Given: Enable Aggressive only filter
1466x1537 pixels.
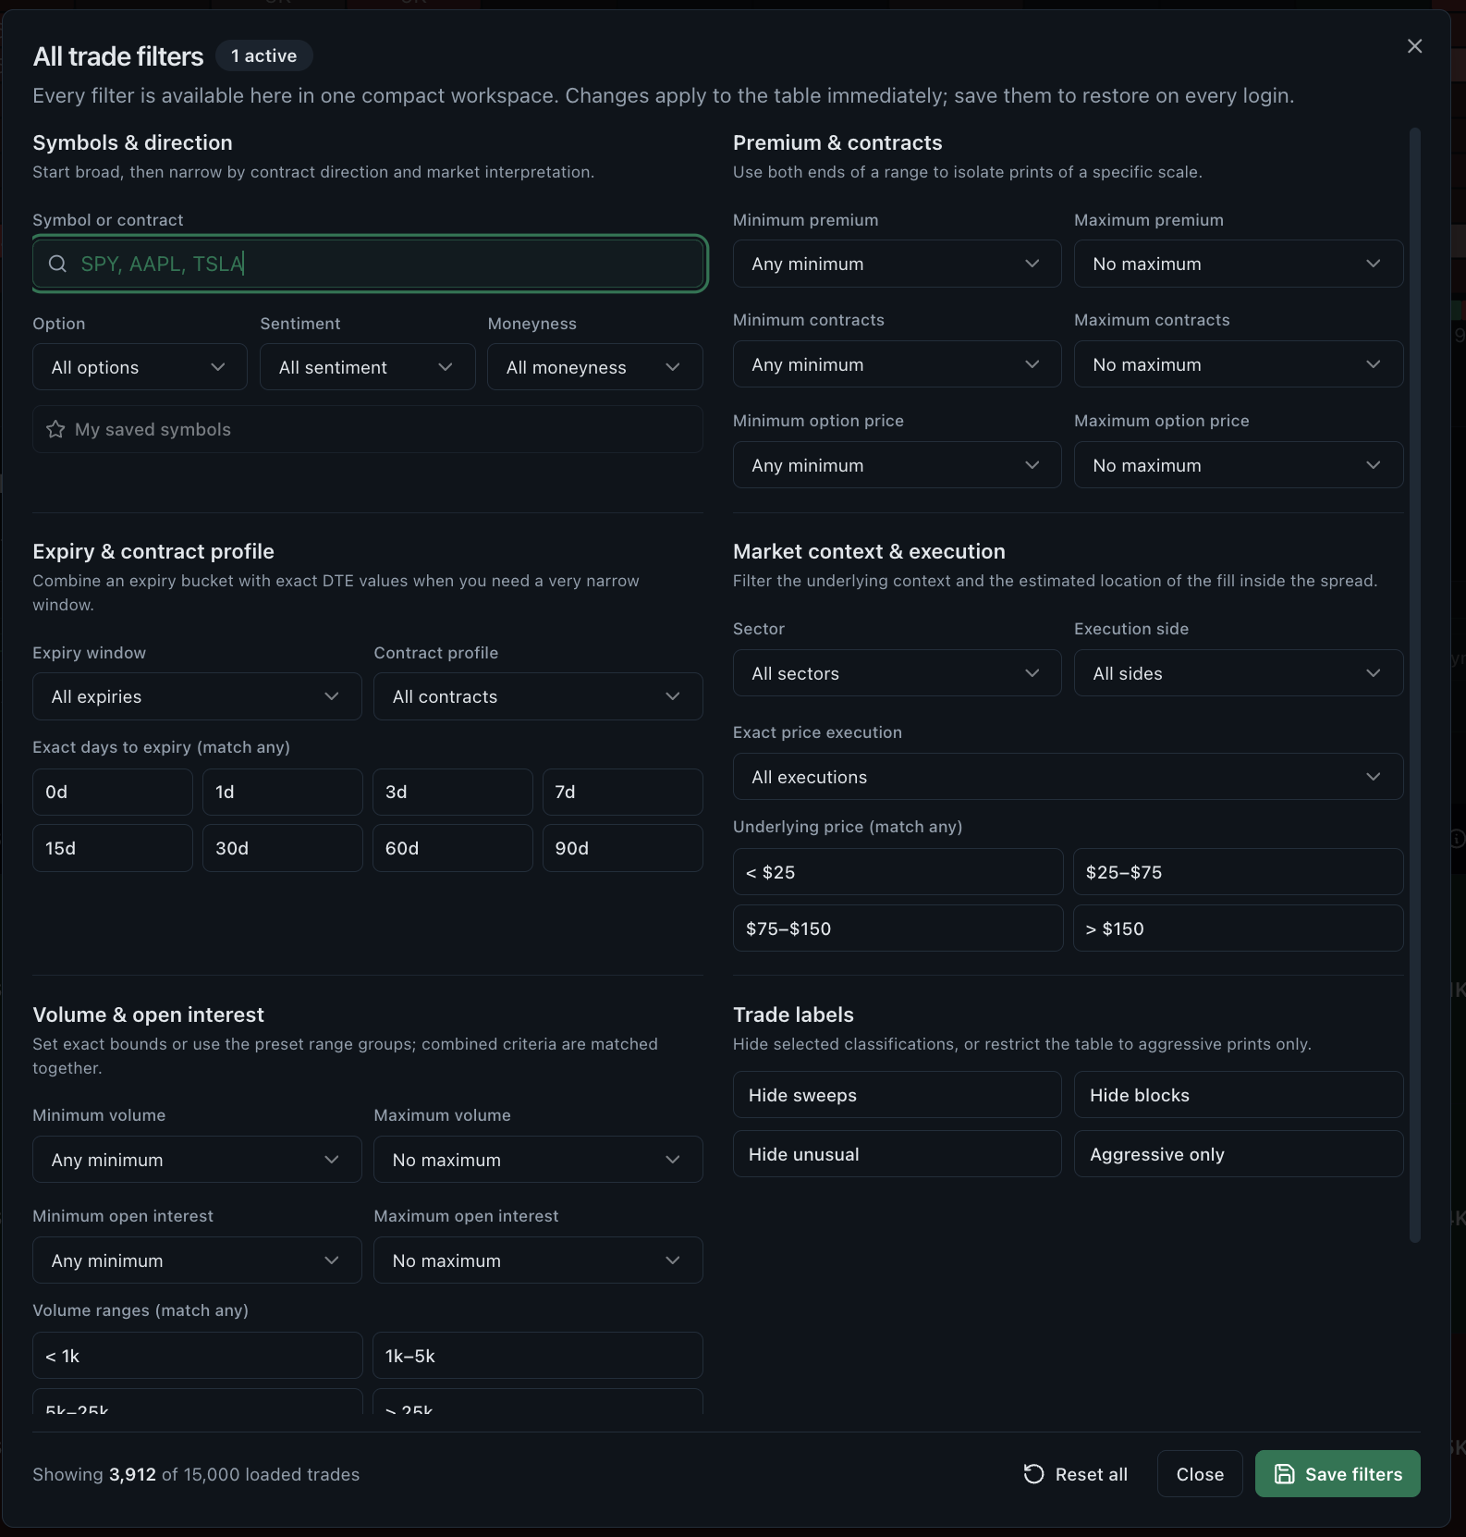Looking at the screenshot, I should [x=1239, y=1154].
